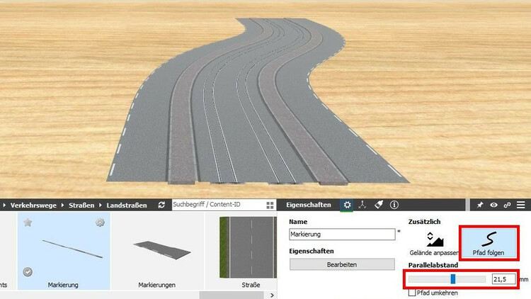This screenshot has width=531, height=299.
Task: Expand the arrow before Straßen
Action: pyautogui.click(x=62, y=205)
